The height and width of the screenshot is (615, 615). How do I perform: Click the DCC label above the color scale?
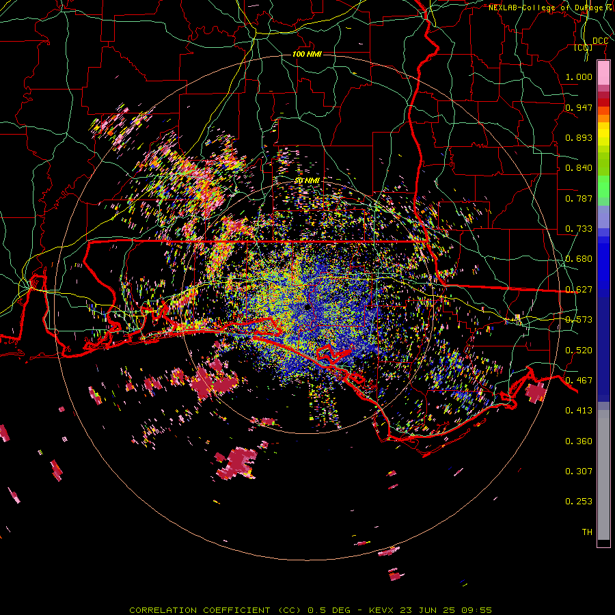600,41
